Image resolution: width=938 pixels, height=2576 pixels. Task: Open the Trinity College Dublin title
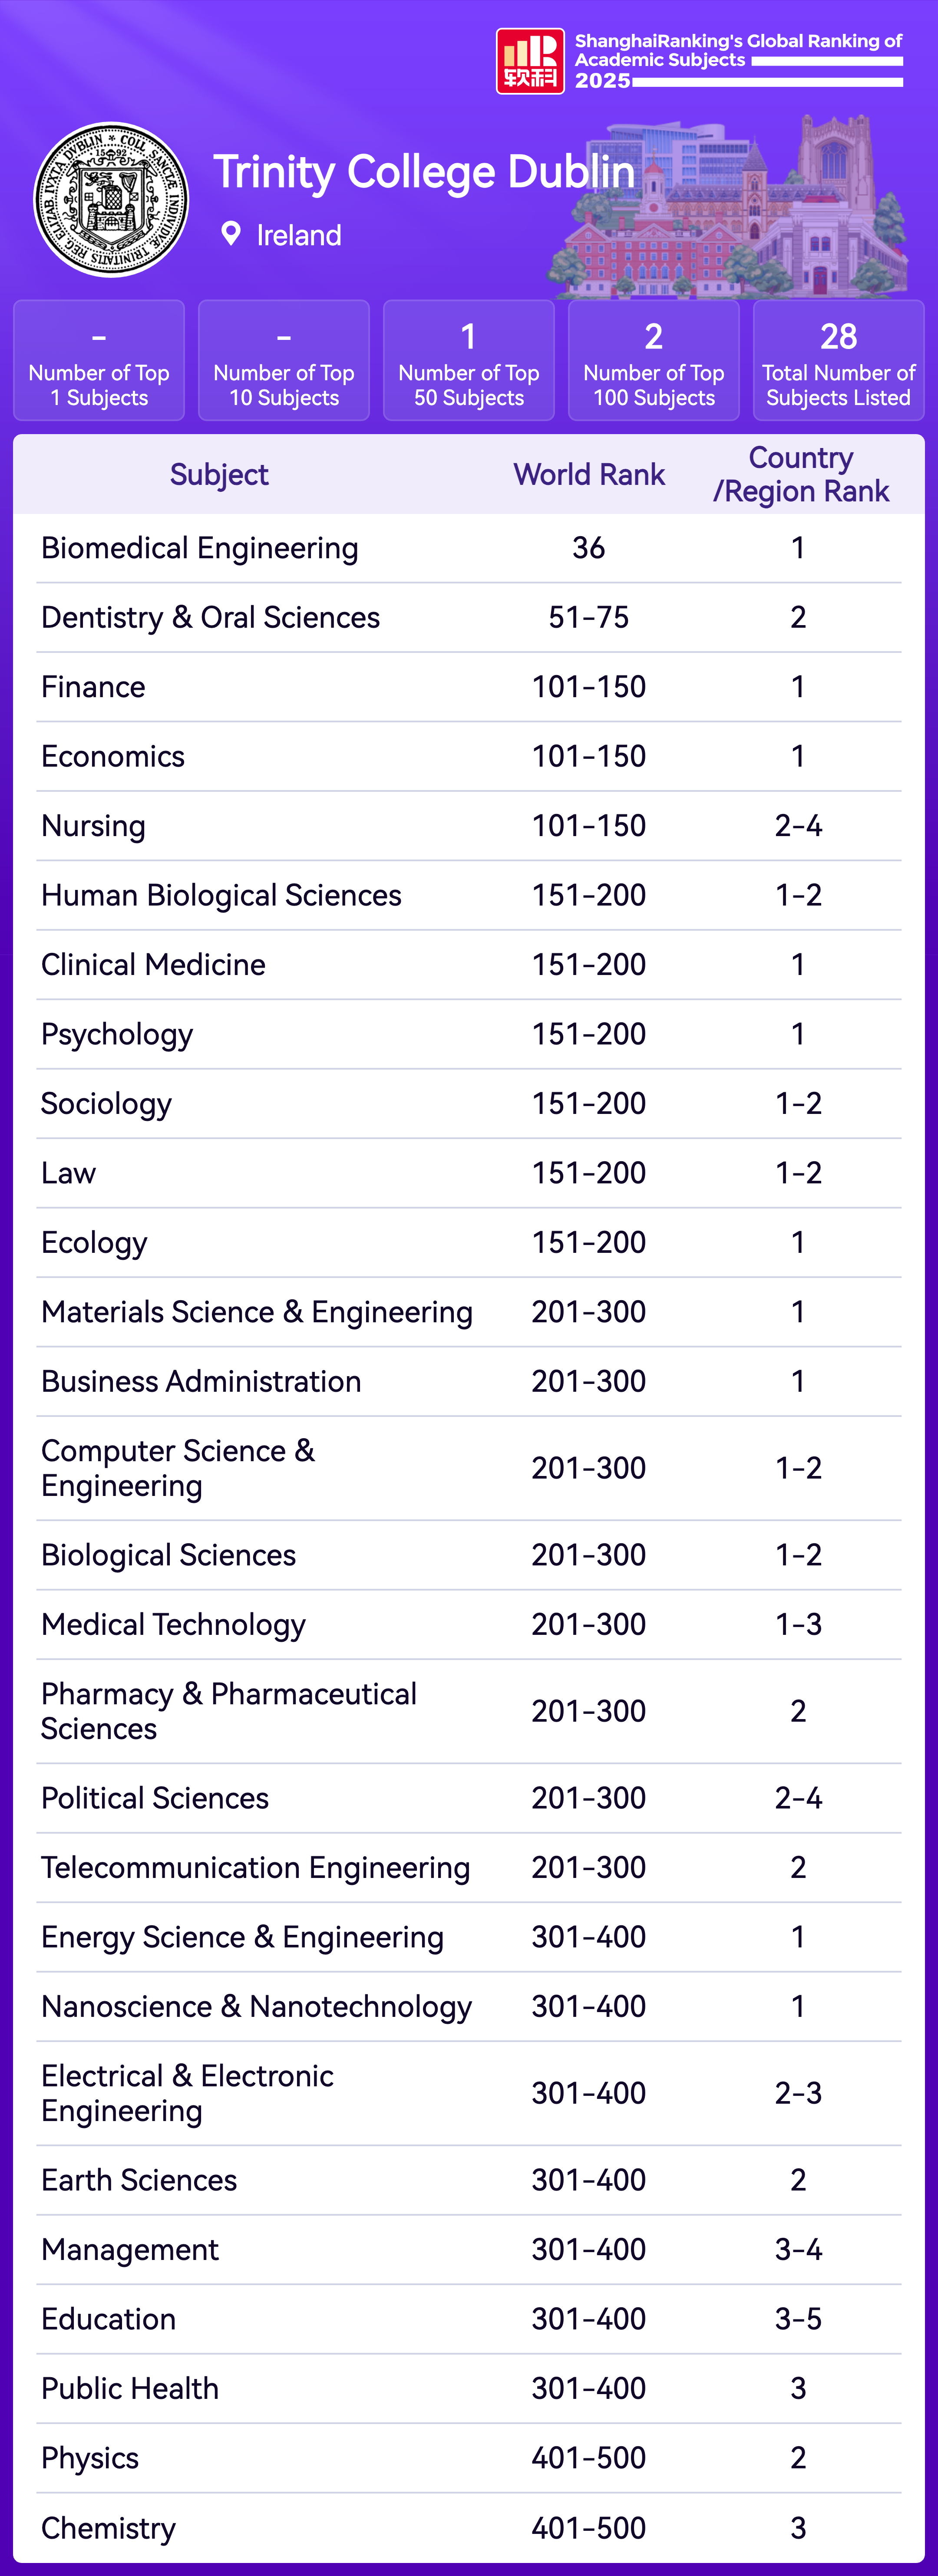(x=424, y=172)
